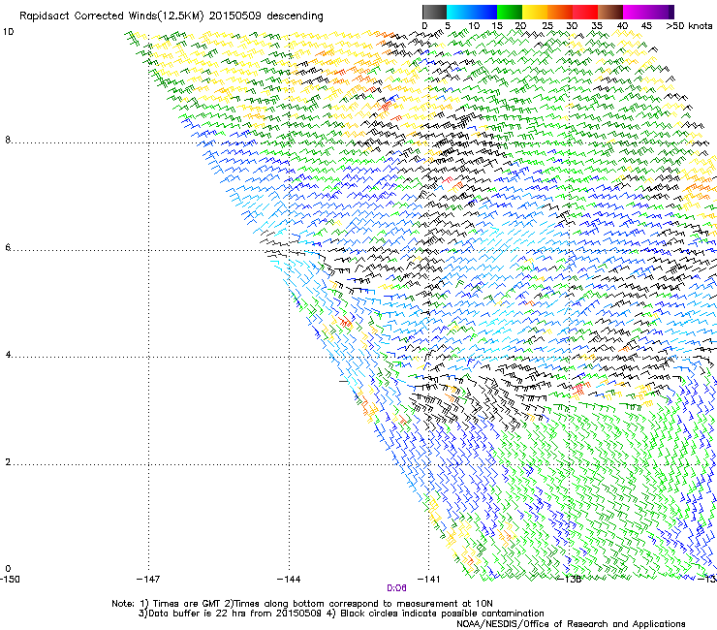Click the '>50 knots' legend label

pos(689,26)
